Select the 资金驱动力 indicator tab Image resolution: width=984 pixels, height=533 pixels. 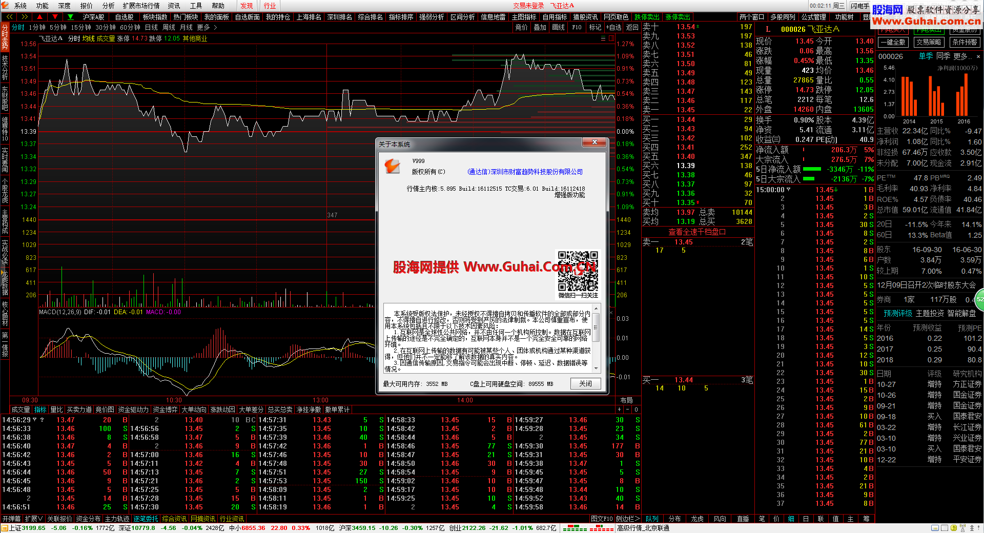(x=133, y=409)
